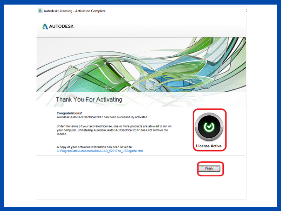Click the 'Thank You For Activating' heading
The width and height of the screenshot is (281, 211).
tap(89, 100)
